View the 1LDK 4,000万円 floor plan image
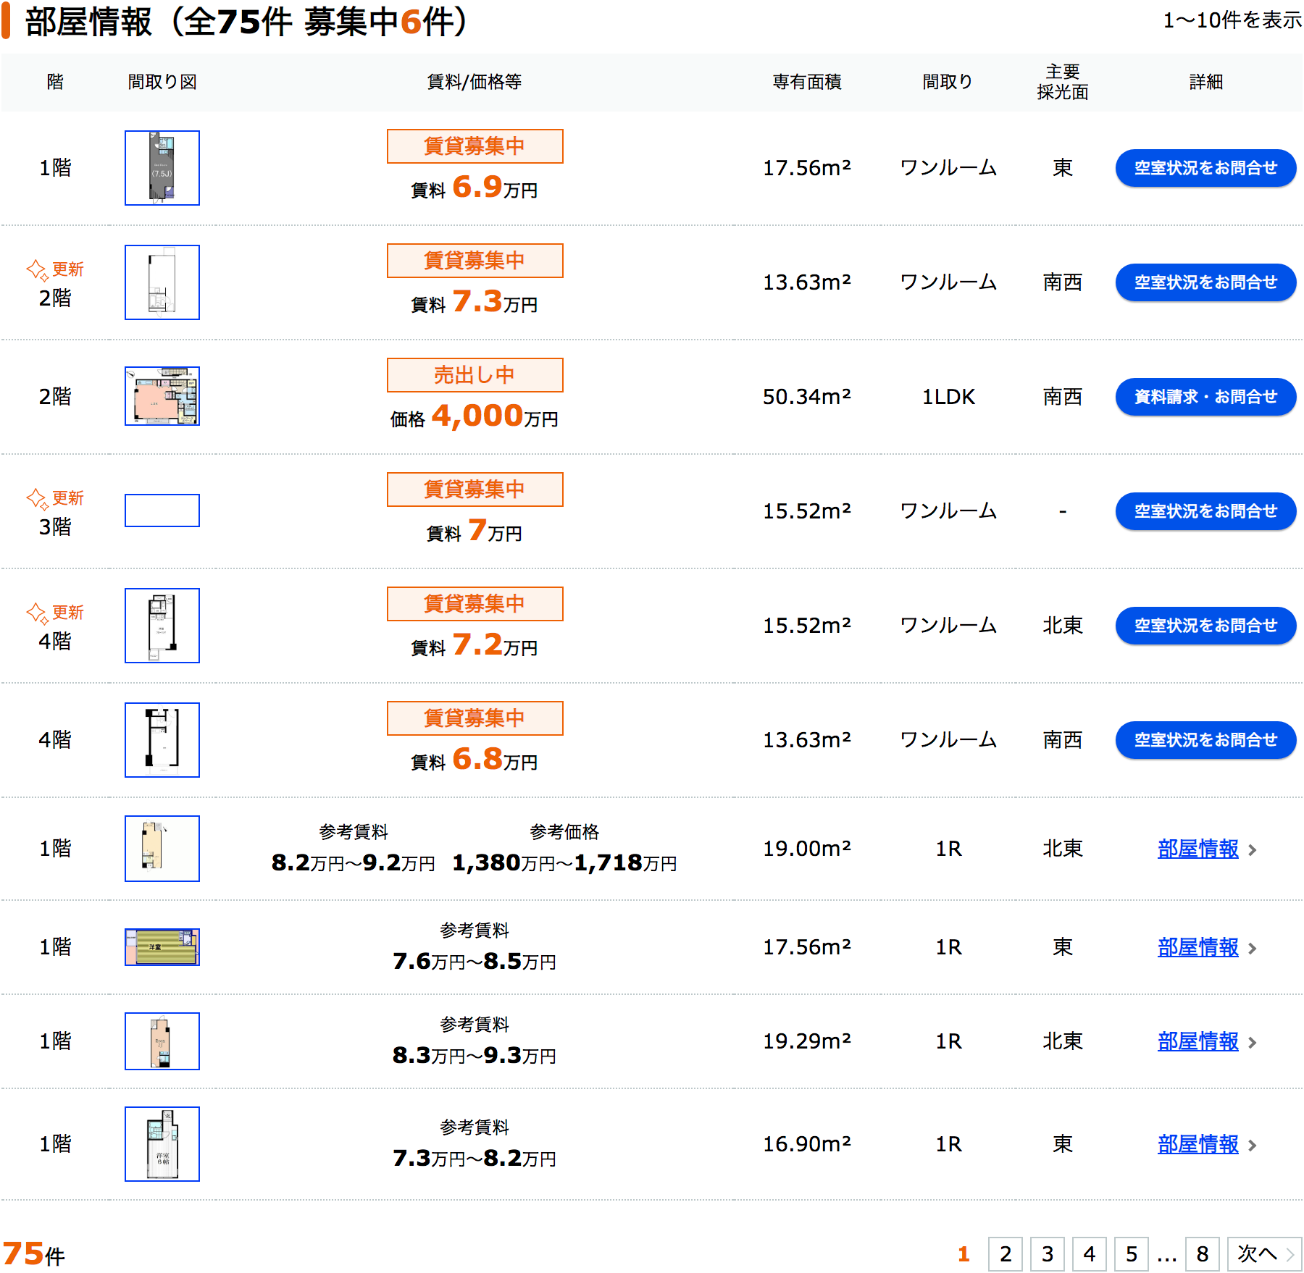The width and height of the screenshot is (1304, 1273). (x=162, y=396)
